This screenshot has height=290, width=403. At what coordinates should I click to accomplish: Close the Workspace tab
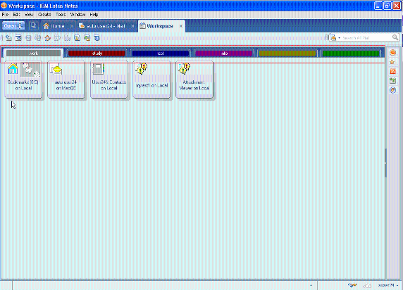click(x=181, y=26)
